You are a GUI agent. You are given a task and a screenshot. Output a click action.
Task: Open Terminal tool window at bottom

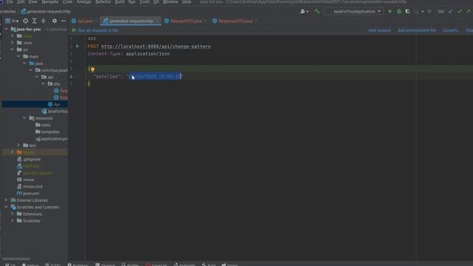tap(105, 265)
